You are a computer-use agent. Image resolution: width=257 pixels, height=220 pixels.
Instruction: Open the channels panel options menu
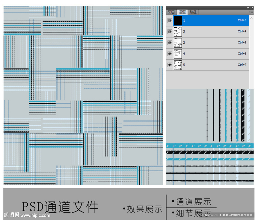point(251,12)
